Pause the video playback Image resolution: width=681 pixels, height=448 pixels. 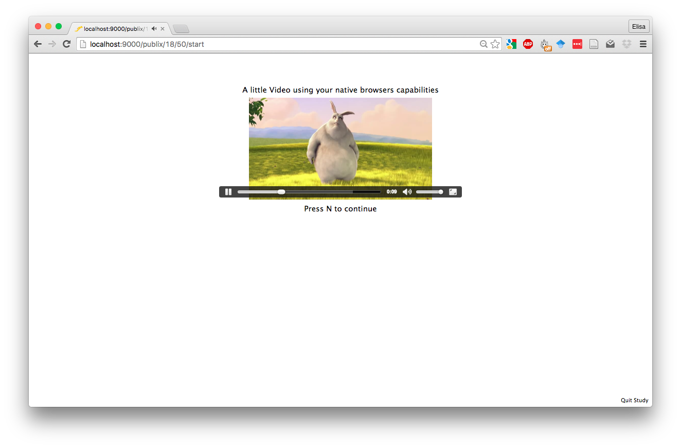click(228, 192)
